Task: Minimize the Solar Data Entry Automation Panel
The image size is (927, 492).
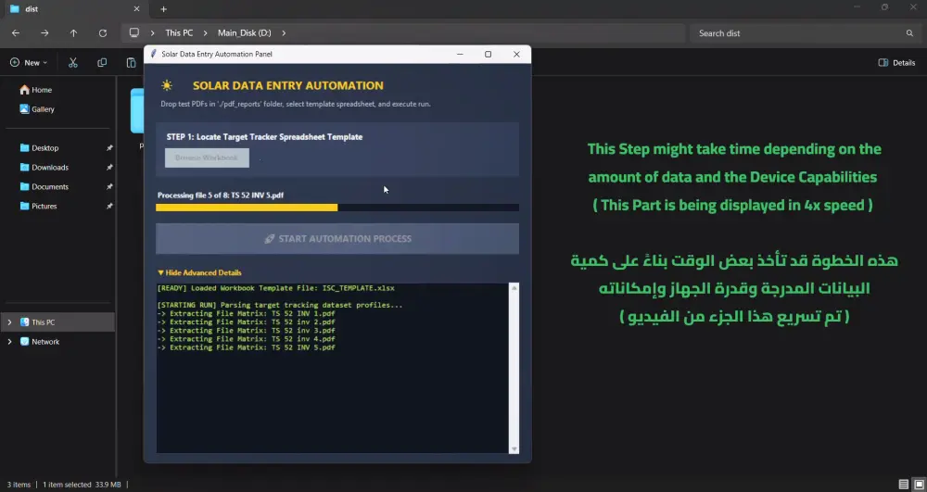Action: click(x=460, y=55)
